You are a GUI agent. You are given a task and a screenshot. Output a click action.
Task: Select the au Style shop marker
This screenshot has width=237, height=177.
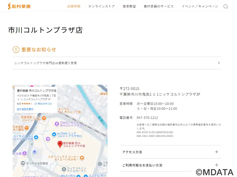point(54,135)
